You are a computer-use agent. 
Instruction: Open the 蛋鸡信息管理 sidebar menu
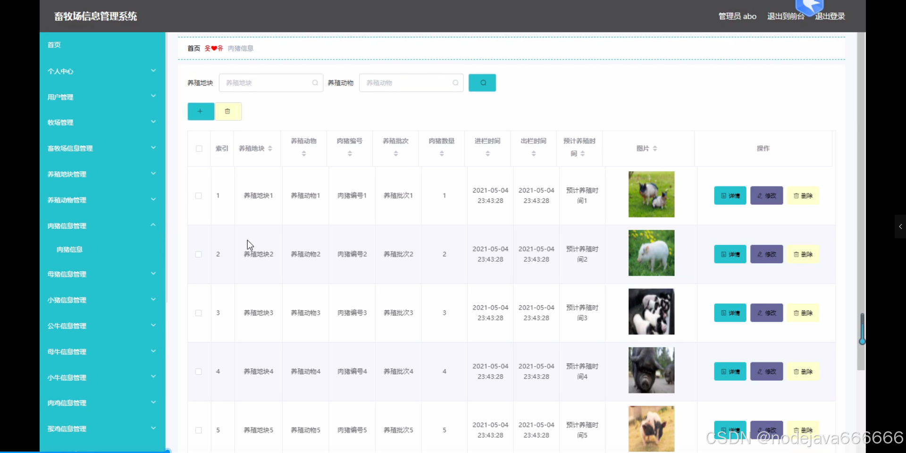tap(102, 428)
